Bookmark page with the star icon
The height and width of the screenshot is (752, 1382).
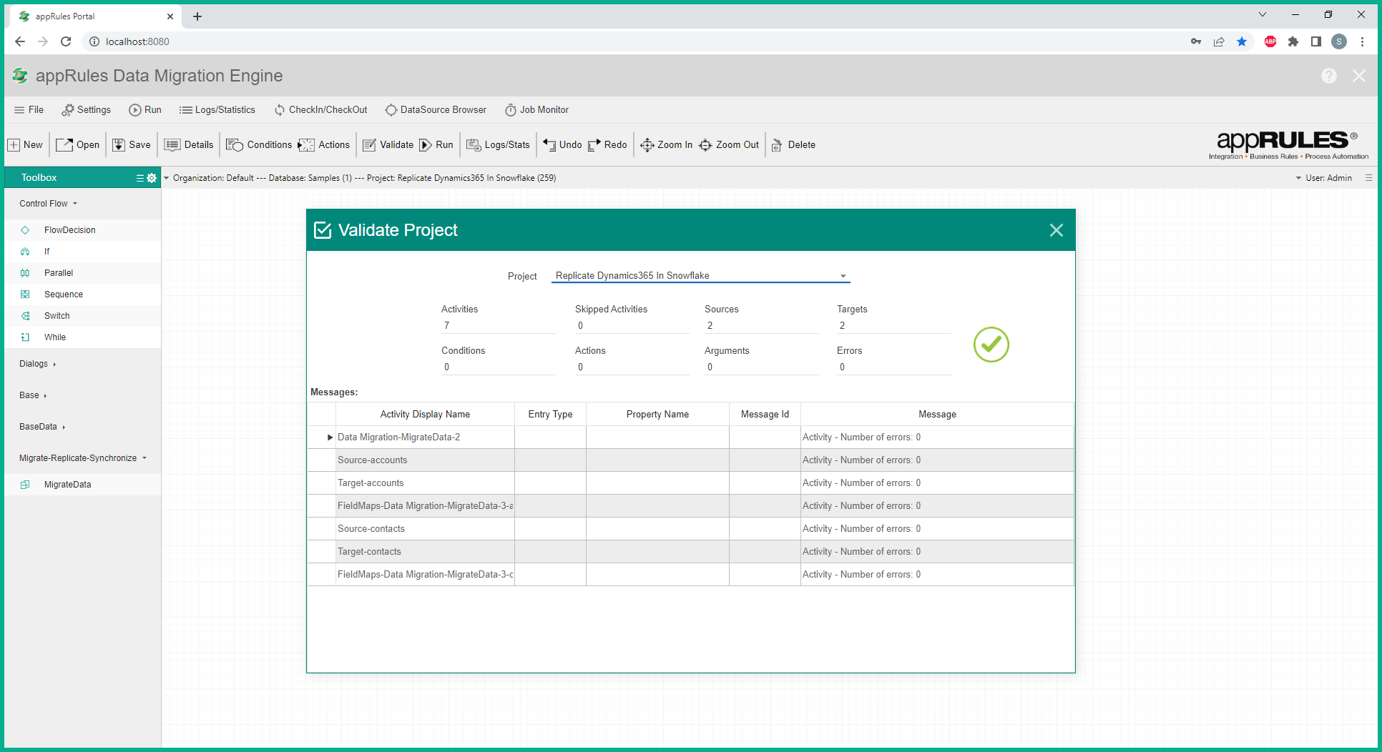coord(1242,41)
